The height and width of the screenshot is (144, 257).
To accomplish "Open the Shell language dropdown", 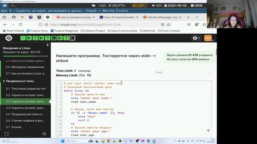I will [183, 72].
